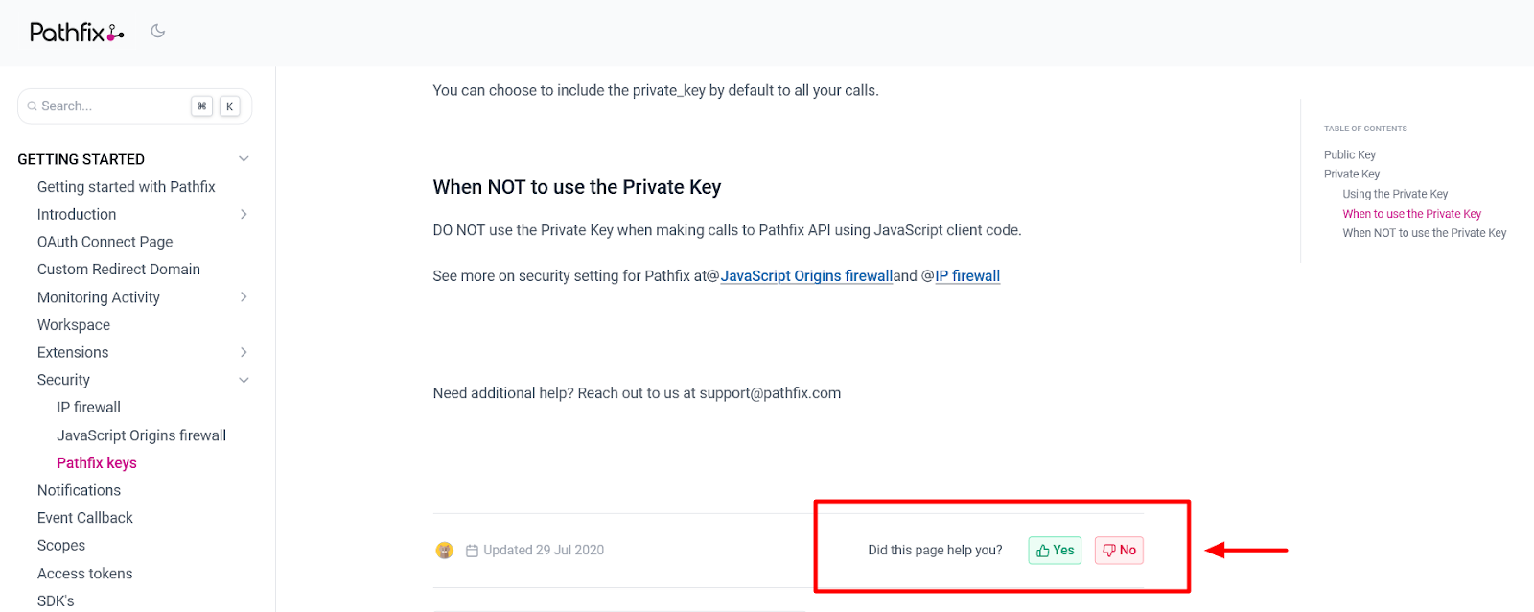Collapse the Getting Started section
This screenshot has width=1534, height=612.
click(x=244, y=159)
